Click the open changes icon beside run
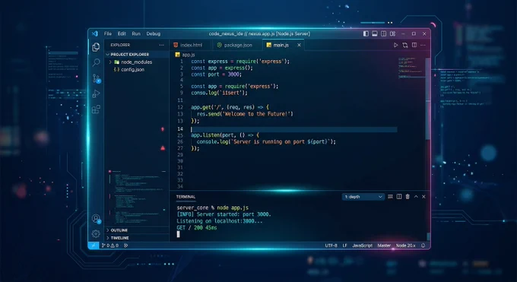The height and width of the screenshot is (282, 517). [x=405, y=45]
